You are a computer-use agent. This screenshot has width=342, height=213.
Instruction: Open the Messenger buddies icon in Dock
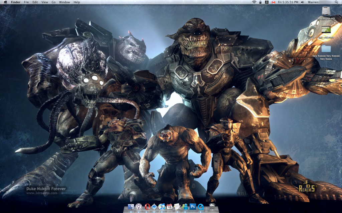pos(185,207)
